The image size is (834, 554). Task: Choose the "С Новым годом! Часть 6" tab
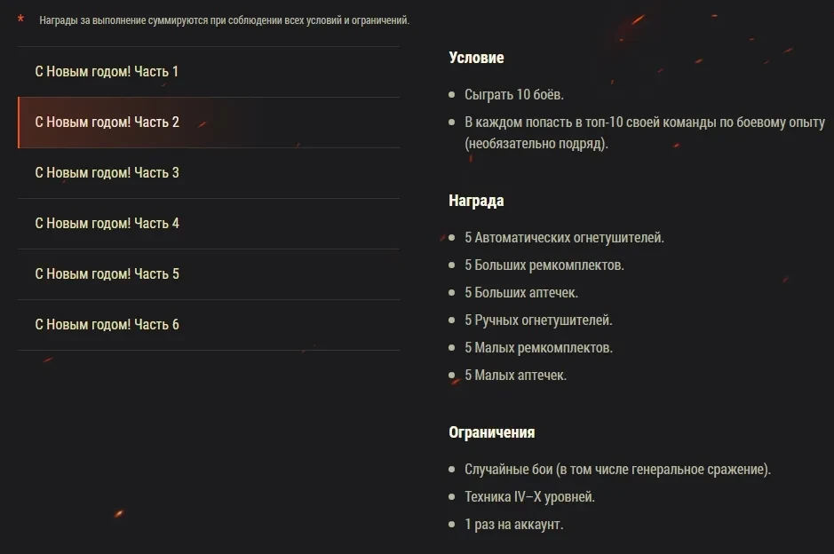pos(107,324)
